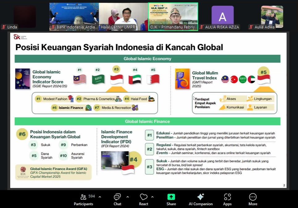
Task: Expand the chevron next to React
Action: coord(152,197)
